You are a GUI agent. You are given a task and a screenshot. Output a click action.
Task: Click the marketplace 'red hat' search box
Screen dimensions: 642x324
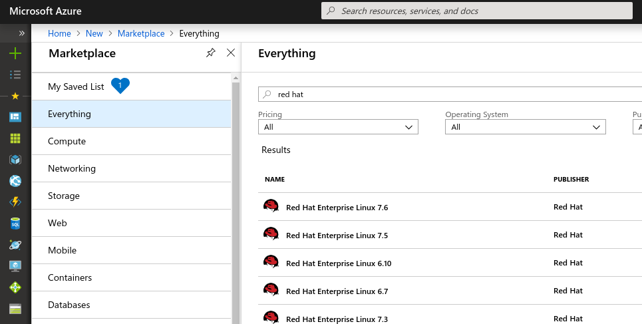[x=450, y=94]
